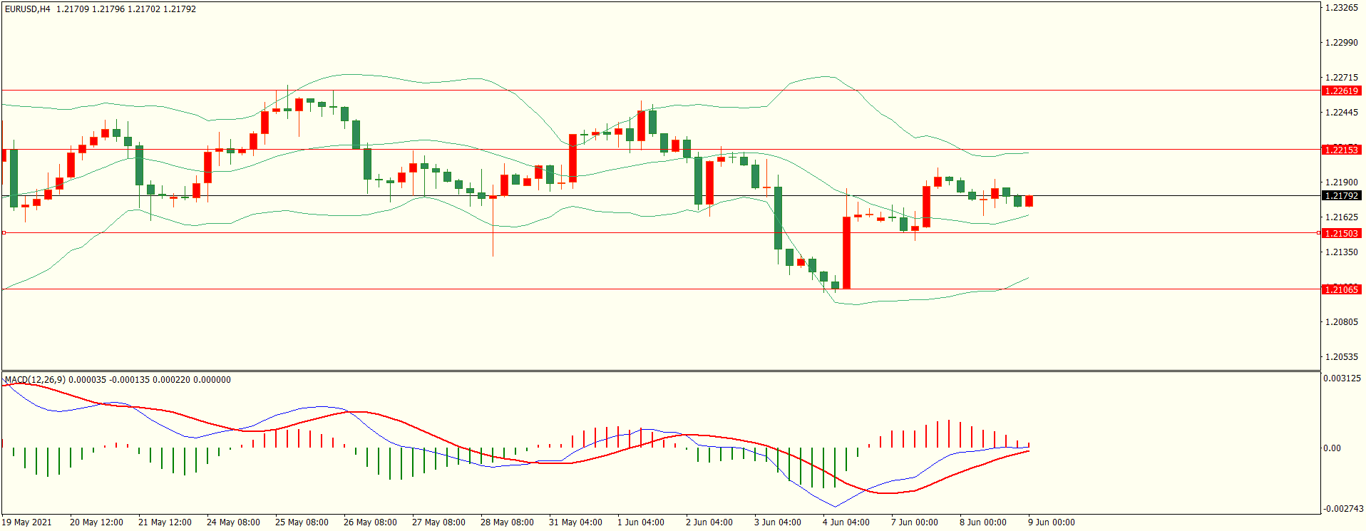Click the 19 May 2021 date label
Screen dimensions: 1366x531
point(27,522)
